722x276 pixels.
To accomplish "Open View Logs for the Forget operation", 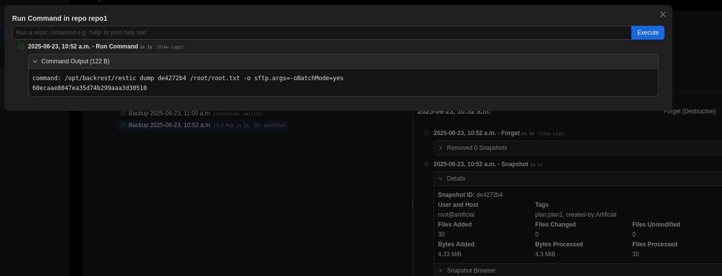I will pos(552,134).
